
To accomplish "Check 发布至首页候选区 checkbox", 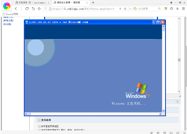I will pos(39,126).
